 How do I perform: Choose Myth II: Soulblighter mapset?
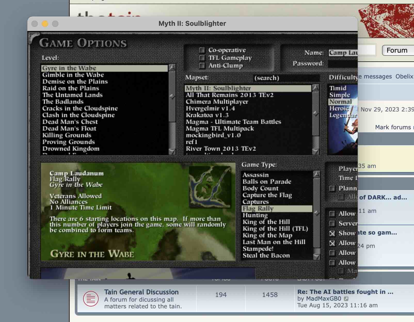248,88
